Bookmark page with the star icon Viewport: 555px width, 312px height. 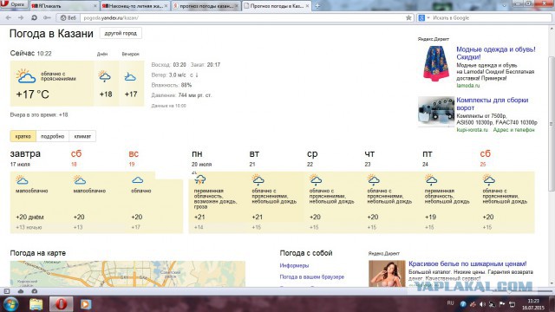pyautogui.click(x=408, y=17)
